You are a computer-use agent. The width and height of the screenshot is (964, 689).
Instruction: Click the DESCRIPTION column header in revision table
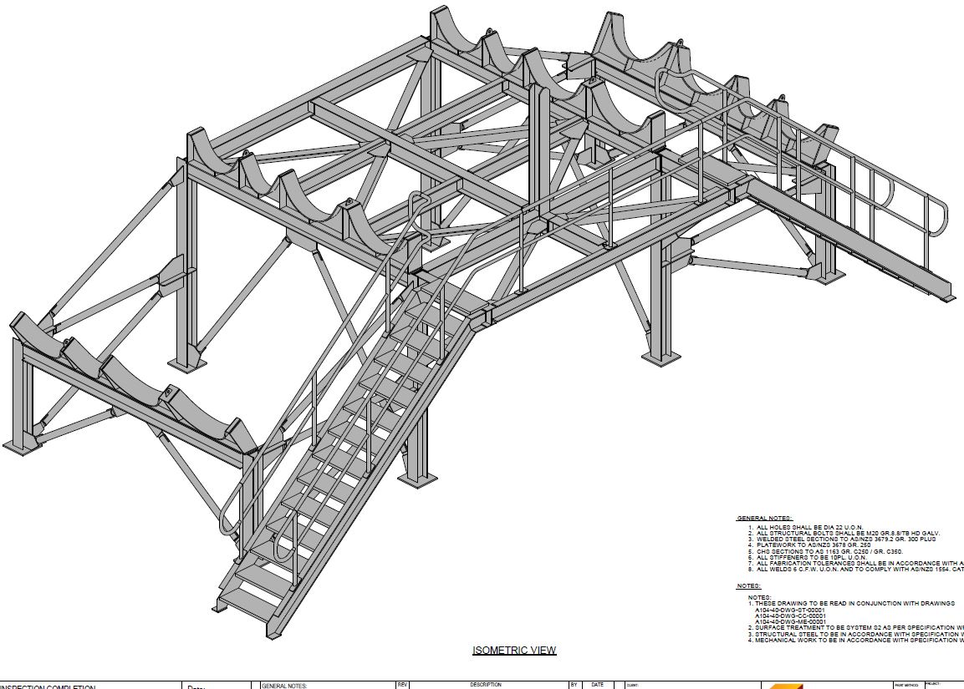[x=485, y=685]
